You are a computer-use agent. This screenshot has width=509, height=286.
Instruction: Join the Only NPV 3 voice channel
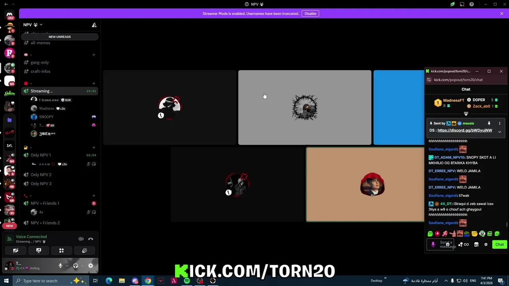60,184
